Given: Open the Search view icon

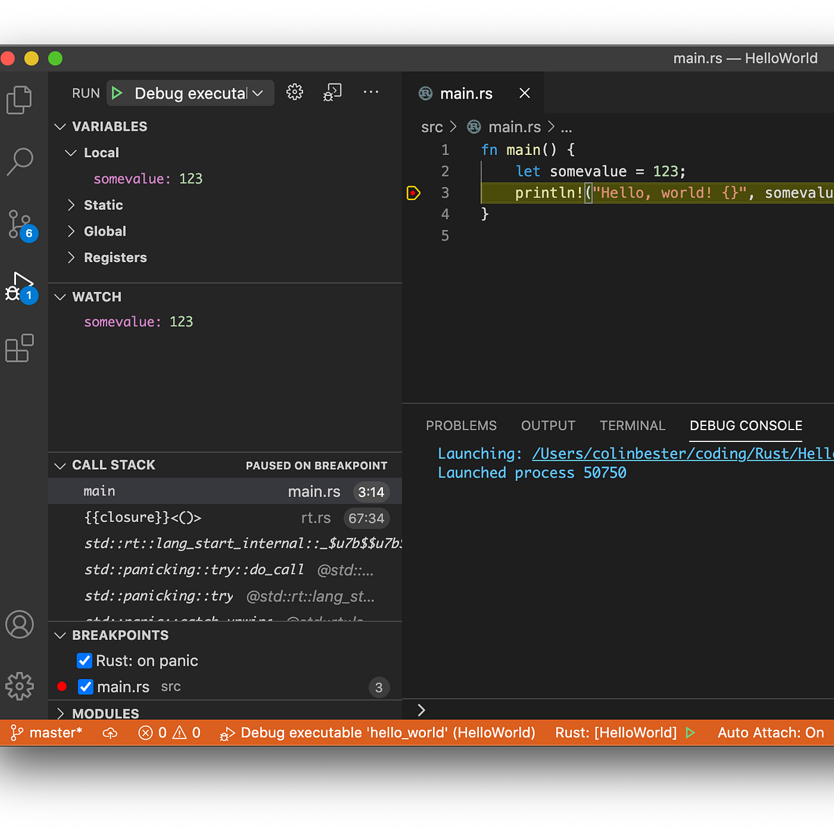Looking at the screenshot, I should coord(19,161).
